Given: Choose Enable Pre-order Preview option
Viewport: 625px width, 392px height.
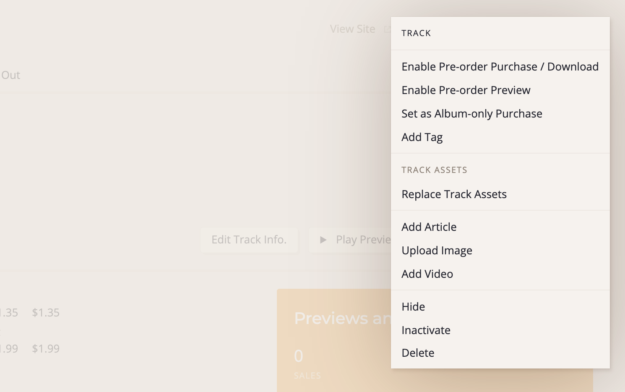Looking at the screenshot, I should tap(466, 90).
